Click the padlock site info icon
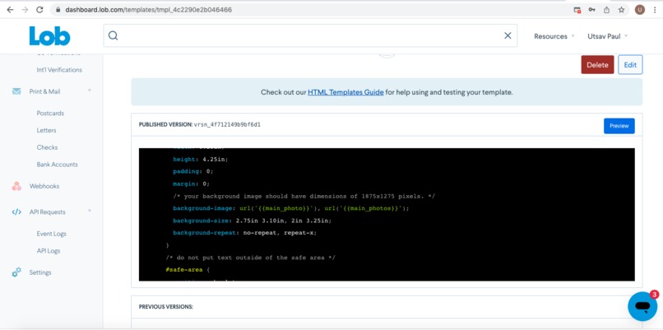Screen dimensions: 663x330 click(58, 10)
